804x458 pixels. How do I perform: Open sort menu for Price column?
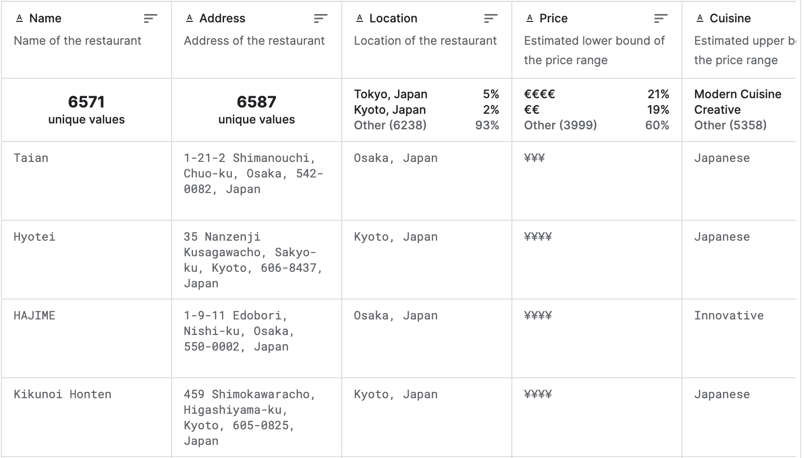[x=661, y=18]
